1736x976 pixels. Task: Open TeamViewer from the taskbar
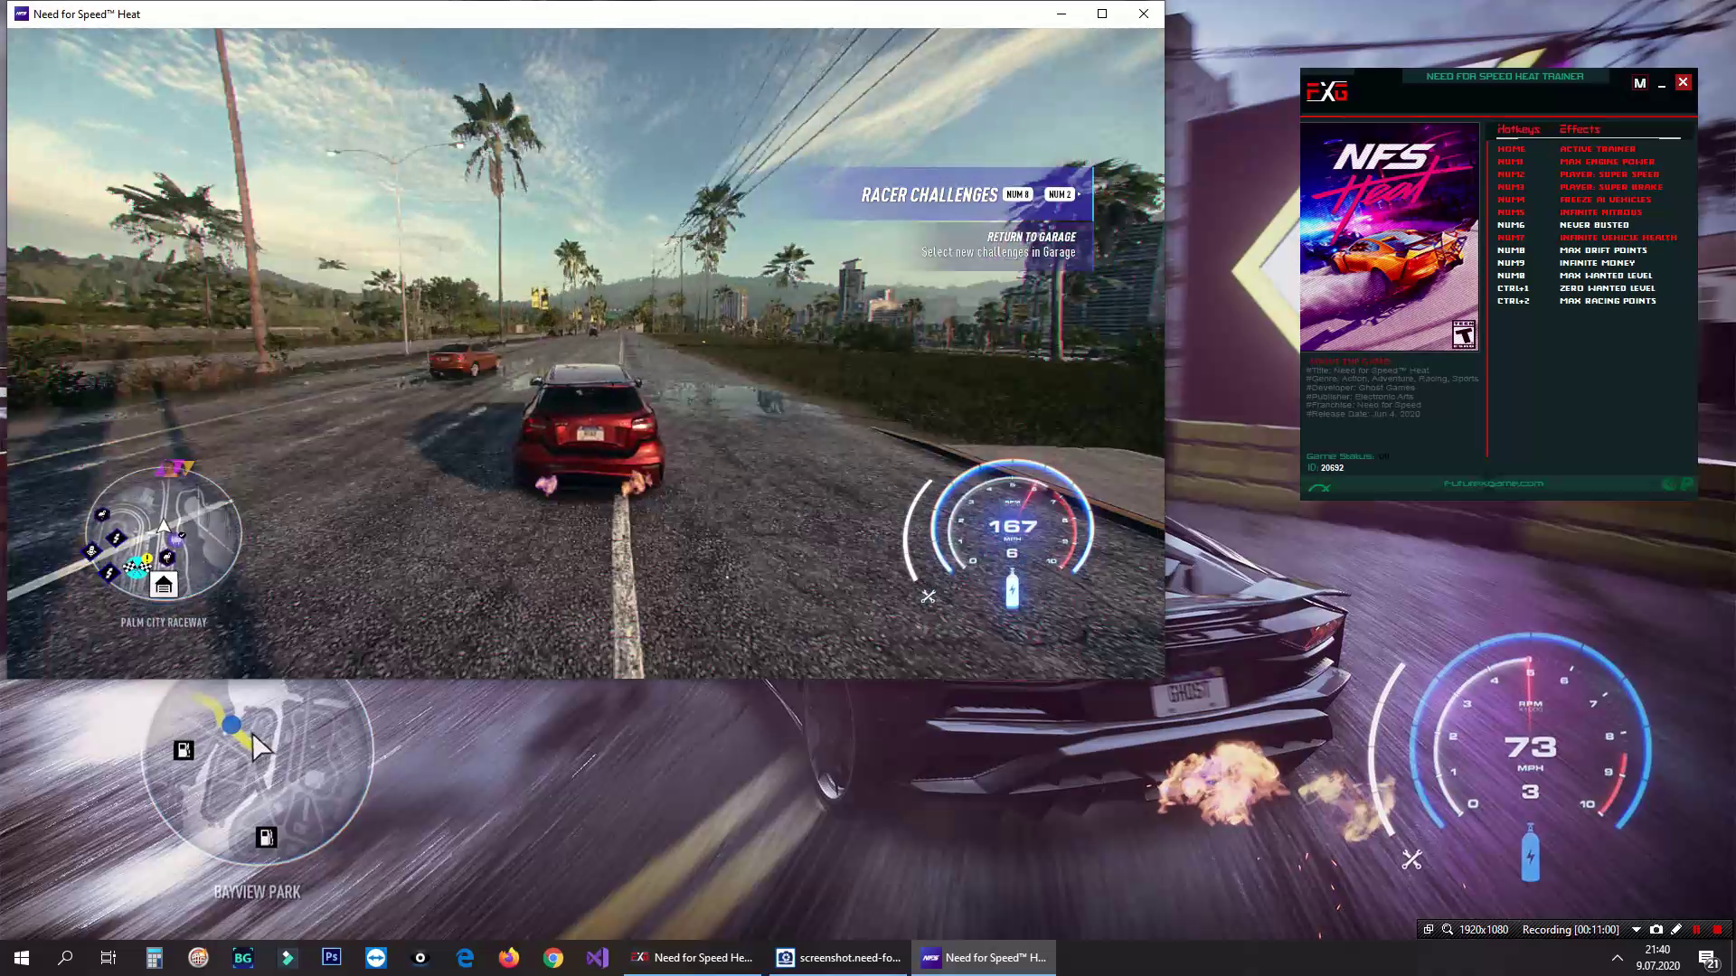pos(376,957)
